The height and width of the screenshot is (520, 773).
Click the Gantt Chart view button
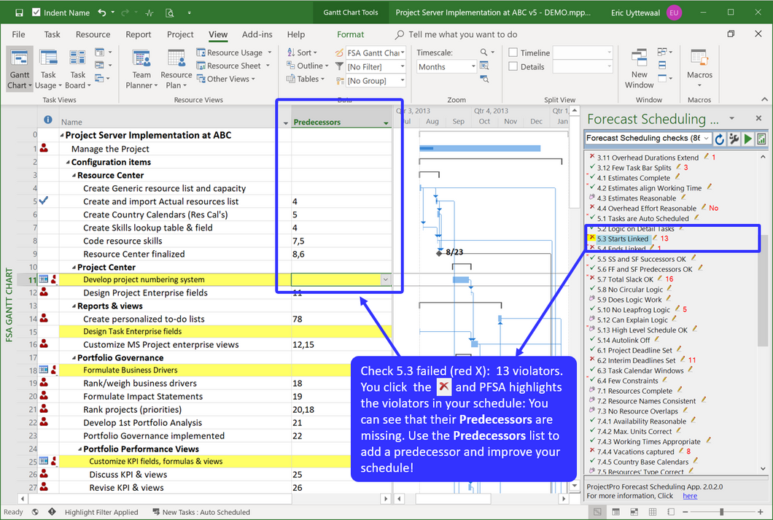pyautogui.click(x=19, y=69)
